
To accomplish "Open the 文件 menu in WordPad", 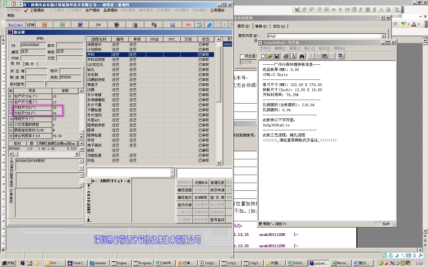I will point(265,48).
